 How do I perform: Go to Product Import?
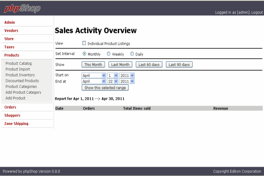pos(18,69)
